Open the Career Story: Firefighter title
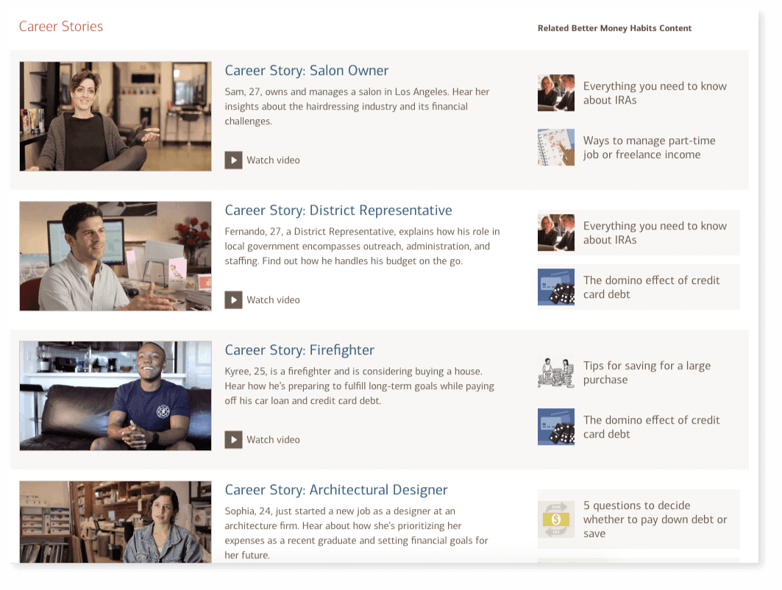Viewport: 782px width, 590px height. [299, 349]
